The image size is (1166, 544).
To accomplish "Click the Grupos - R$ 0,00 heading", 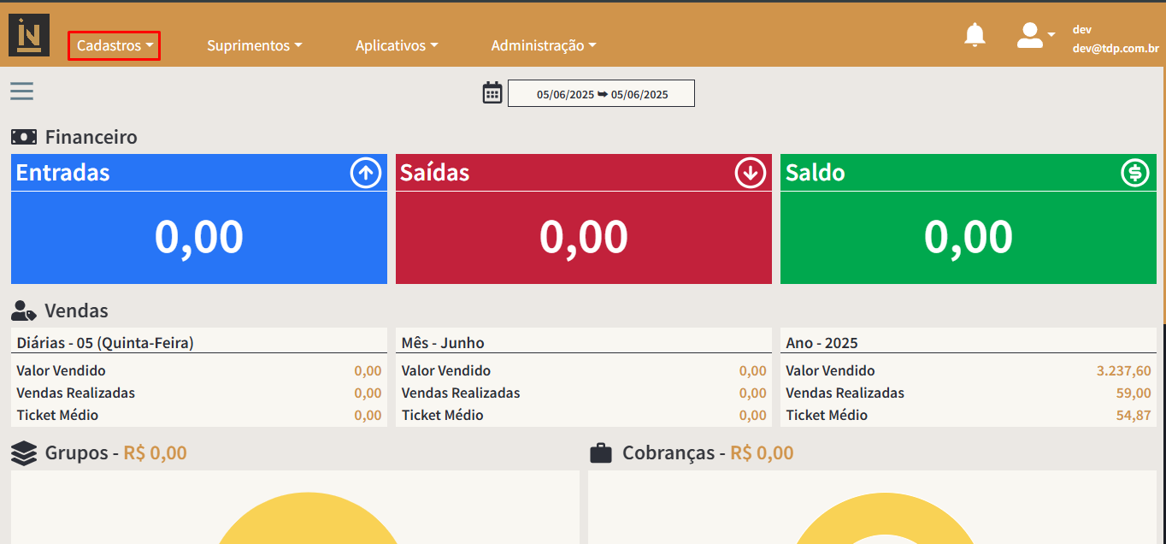I will pos(116,453).
